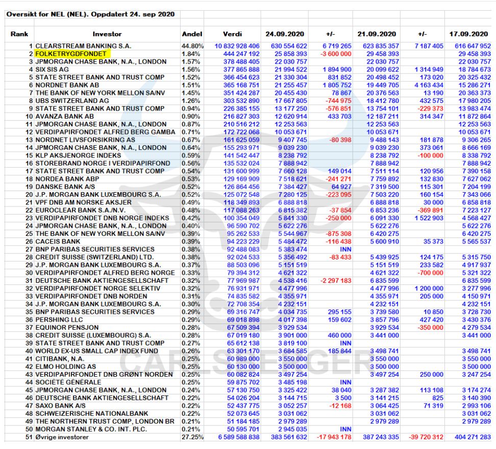This screenshot has height=449, width=496.
Task: Click the 'Rank' column header
Action: click(x=19, y=34)
